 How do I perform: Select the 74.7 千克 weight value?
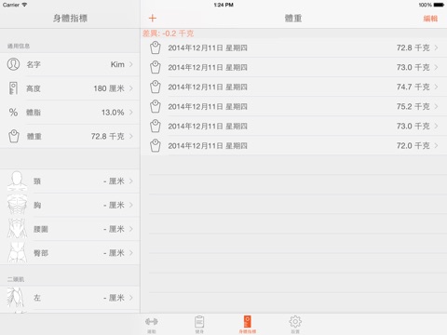pos(413,87)
